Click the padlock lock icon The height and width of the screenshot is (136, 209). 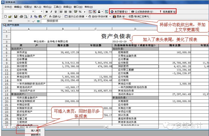click(x=99, y=12)
